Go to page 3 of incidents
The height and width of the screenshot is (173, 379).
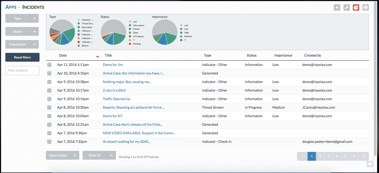click(329, 156)
